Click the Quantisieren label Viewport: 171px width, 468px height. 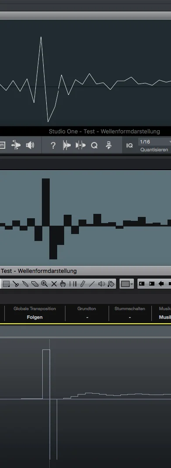click(x=154, y=150)
